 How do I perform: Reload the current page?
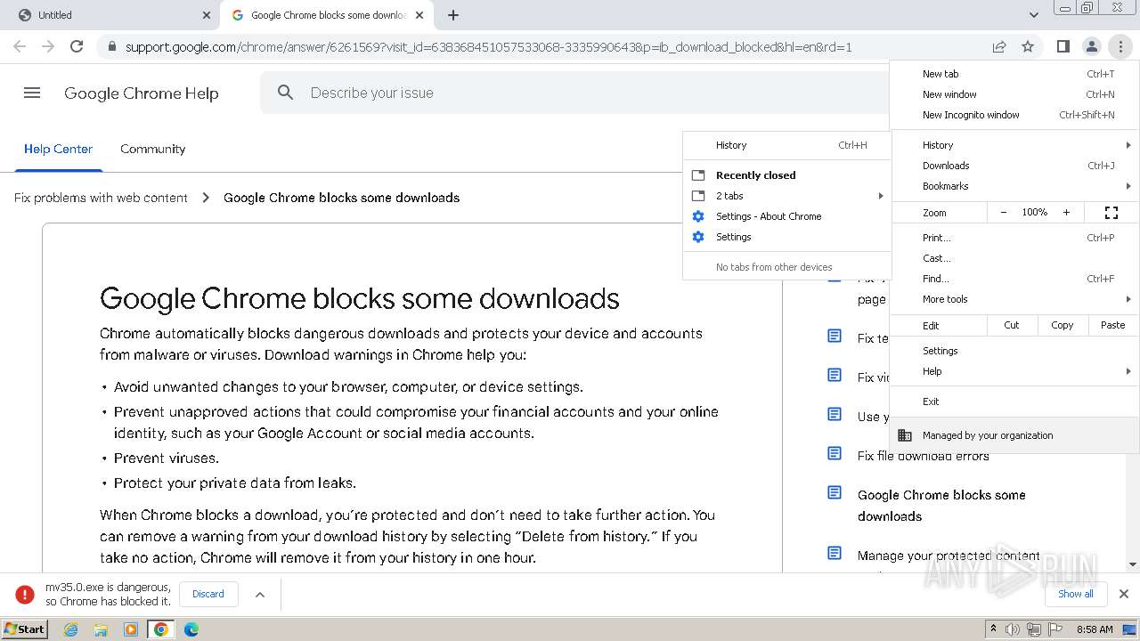[x=77, y=46]
